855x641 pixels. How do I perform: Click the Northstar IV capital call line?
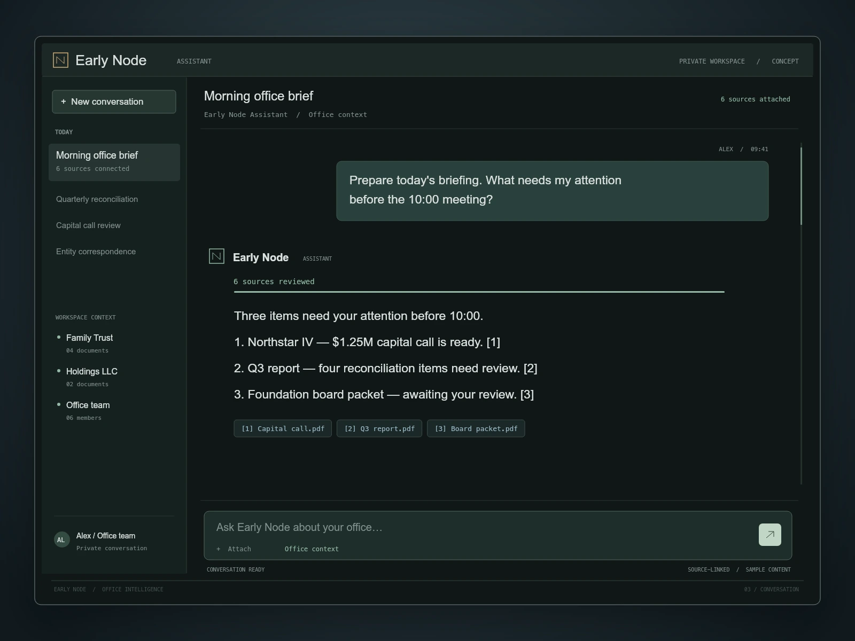pos(367,342)
